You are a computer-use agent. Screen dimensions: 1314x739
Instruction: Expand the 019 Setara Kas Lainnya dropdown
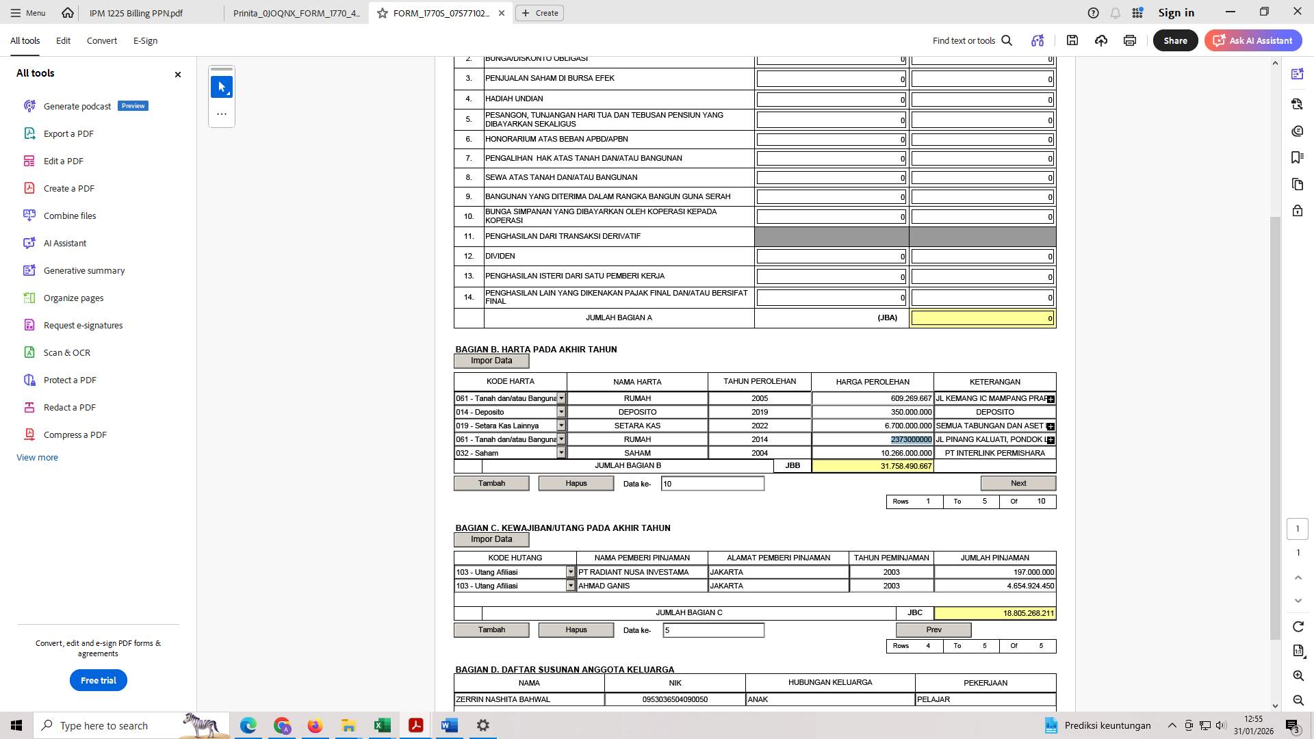[x=561, y=425]
